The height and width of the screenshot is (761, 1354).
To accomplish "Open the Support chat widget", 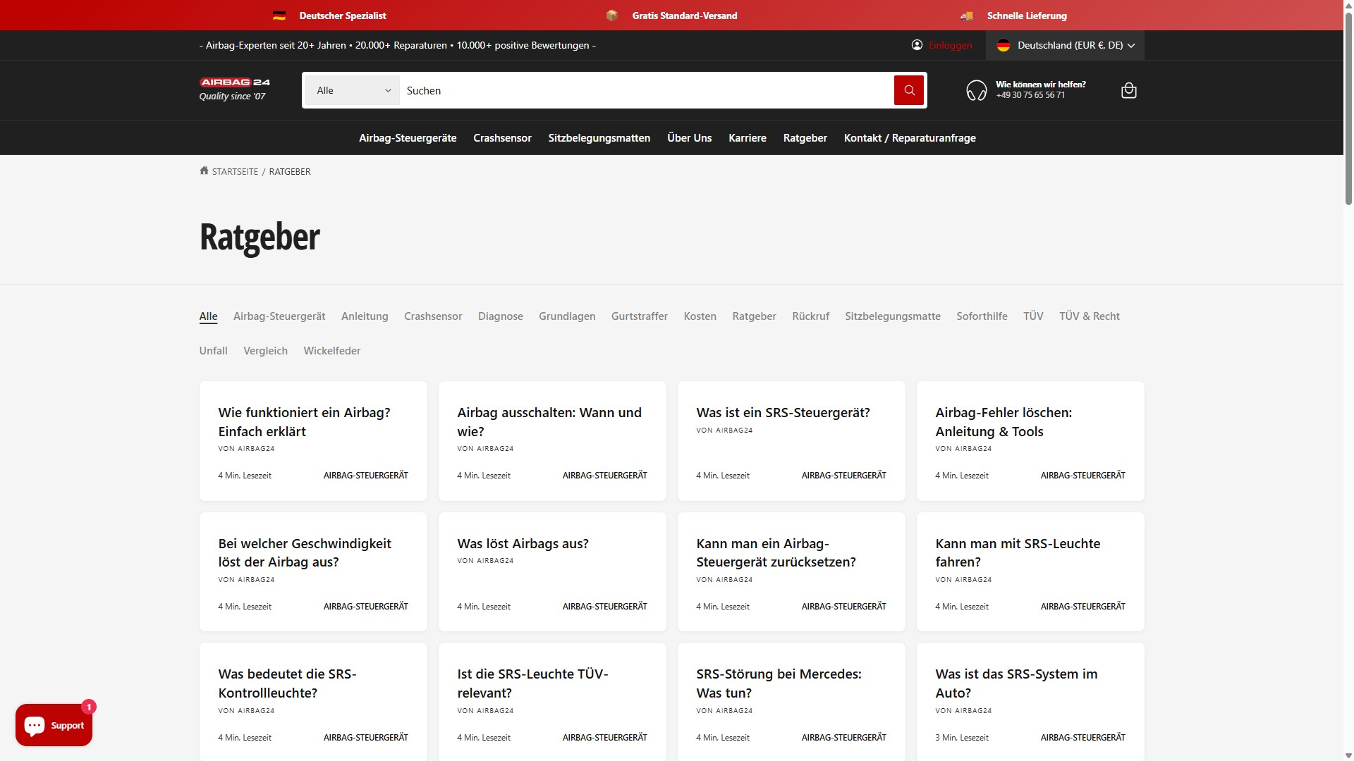I will (54, 725).
